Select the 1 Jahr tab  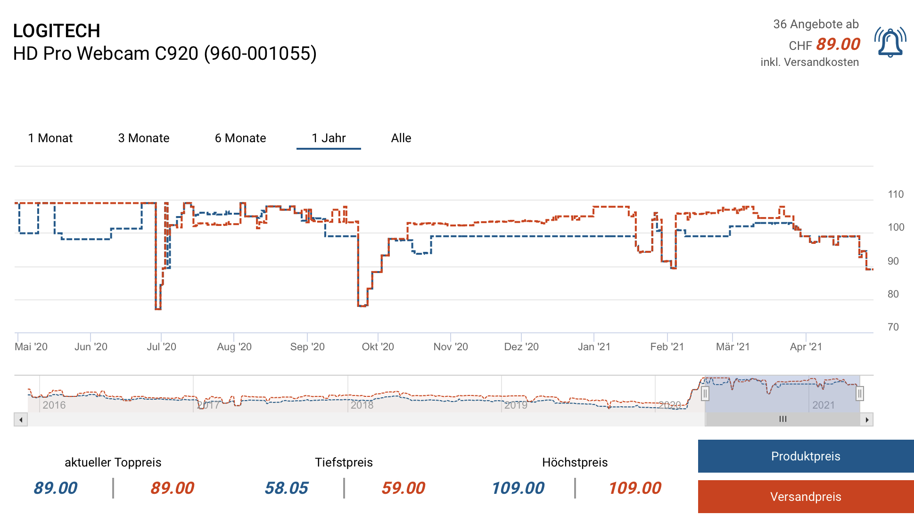[329, 138]
